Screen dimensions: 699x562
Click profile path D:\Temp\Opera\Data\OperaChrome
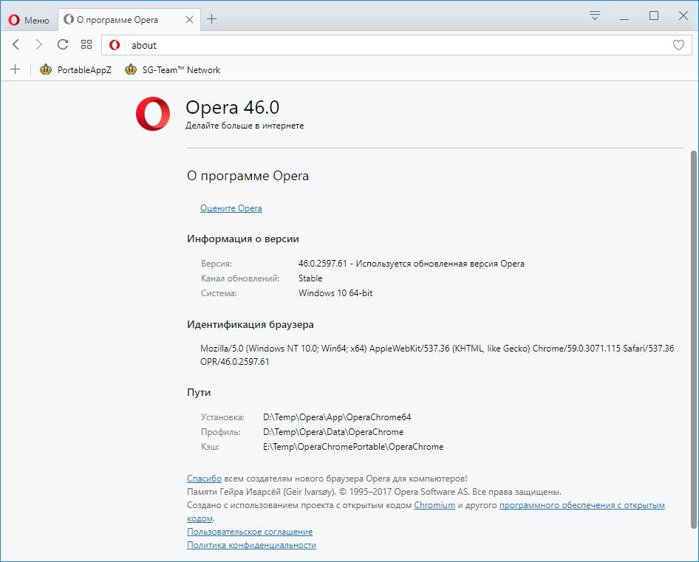coord(333,432)
